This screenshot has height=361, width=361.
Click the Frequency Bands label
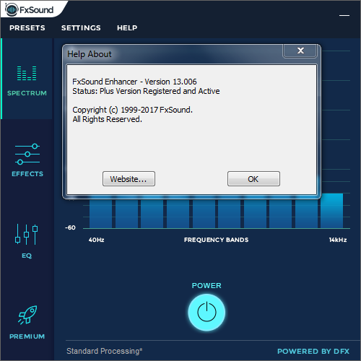[x=216, y=240]
